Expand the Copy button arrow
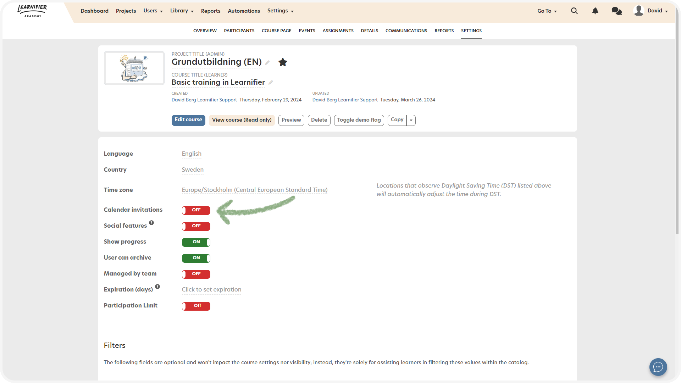The width and height of the screenshot is (681, 383). click(x=411, y=120)
